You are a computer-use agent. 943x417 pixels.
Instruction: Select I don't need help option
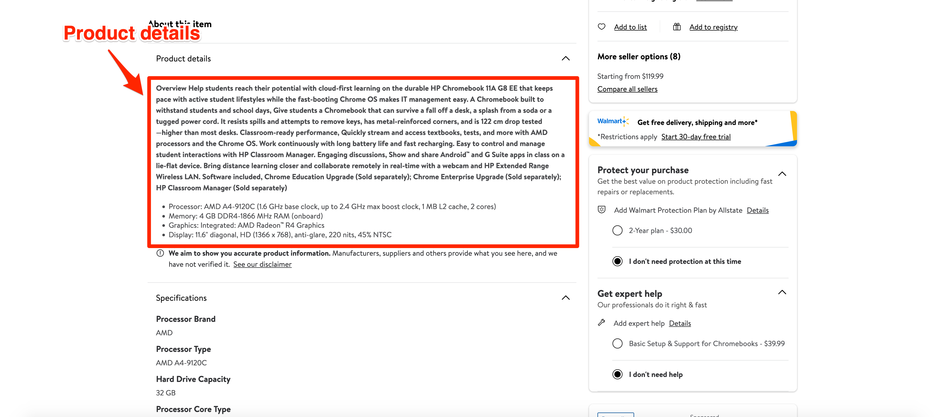(618, 374)
